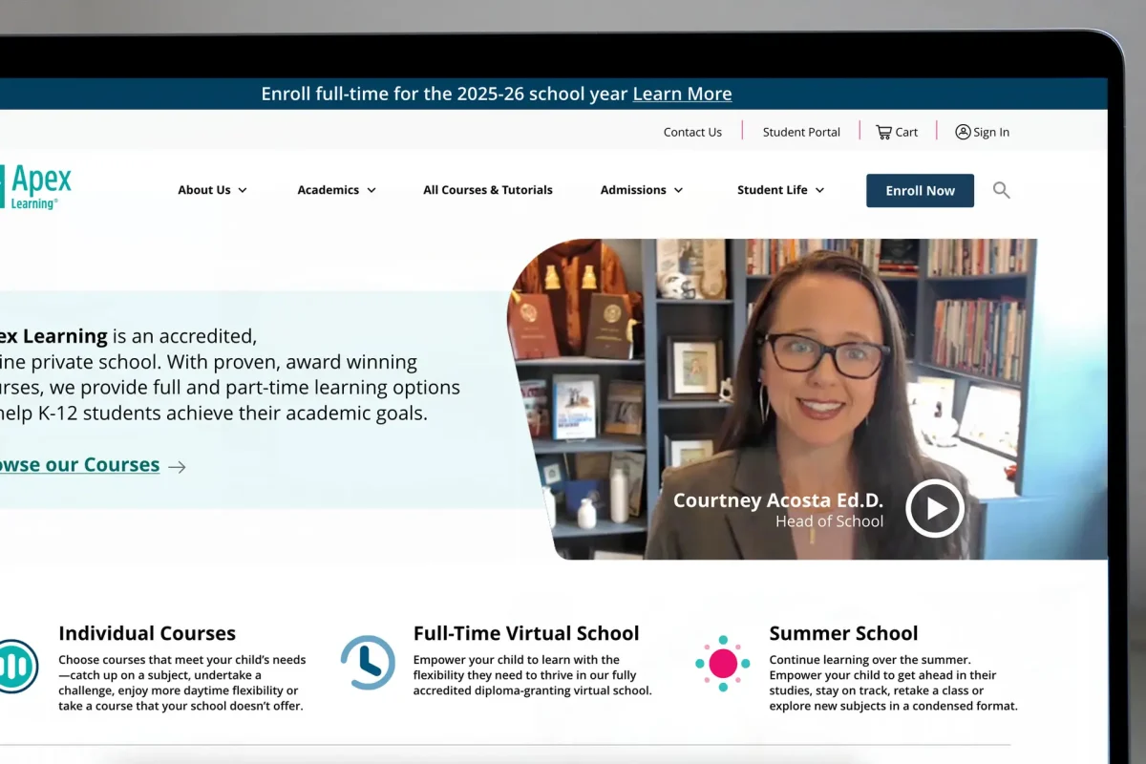Click the Summer School pink dot icon
The height and width of the screenshot is (764, 1146).
(723, 663)
